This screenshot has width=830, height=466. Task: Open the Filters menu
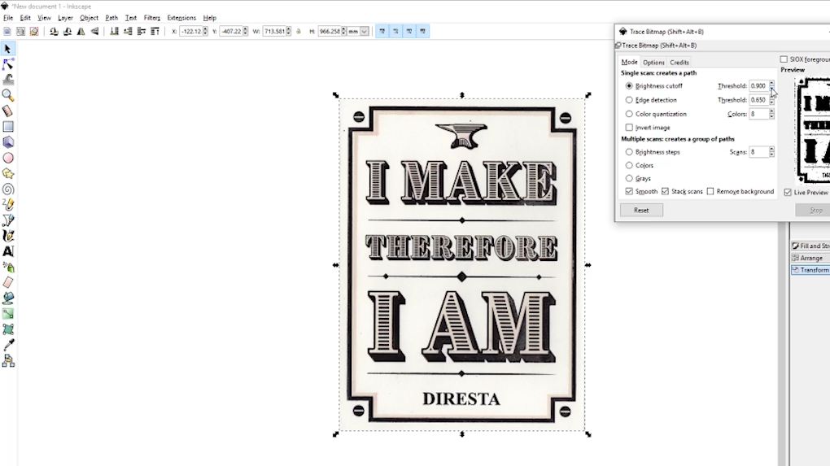152,18
